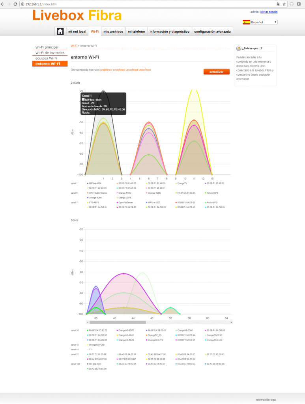Image resolution: width=305 pixels, height=404 pixels.
Task: Toggle FA:8F:CA:5C:E2:52 legend entry in canal 36
Action: click(97, 330)
